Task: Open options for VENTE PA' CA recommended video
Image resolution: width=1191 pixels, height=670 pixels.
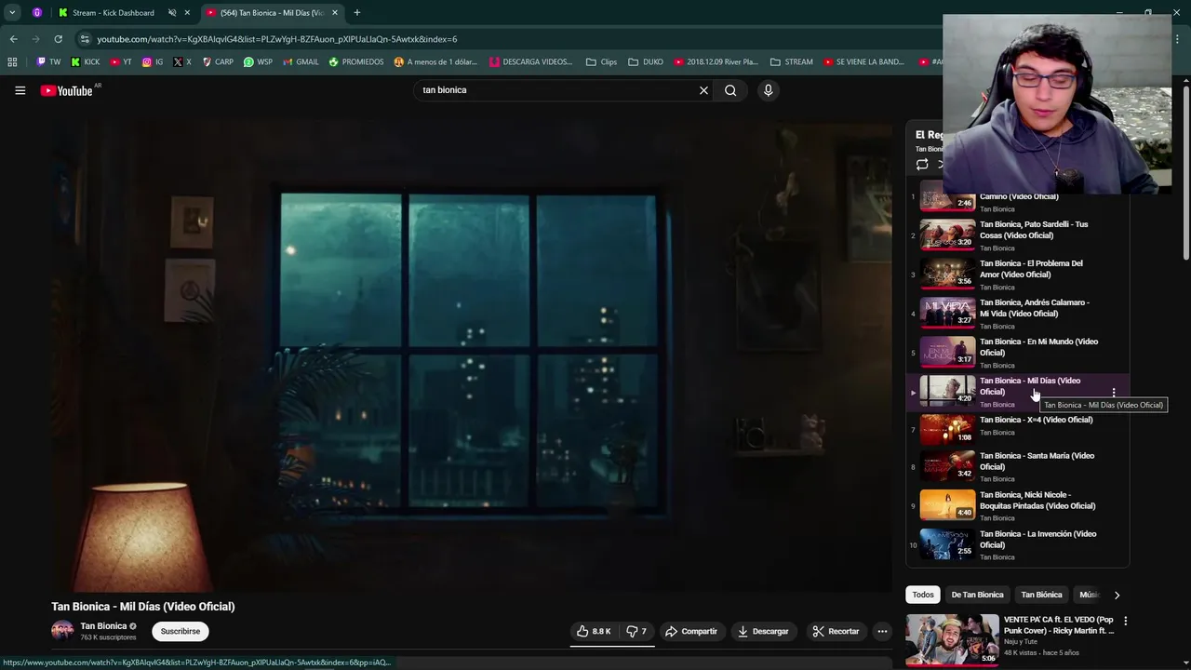Action: click(x=1125, y=621)
